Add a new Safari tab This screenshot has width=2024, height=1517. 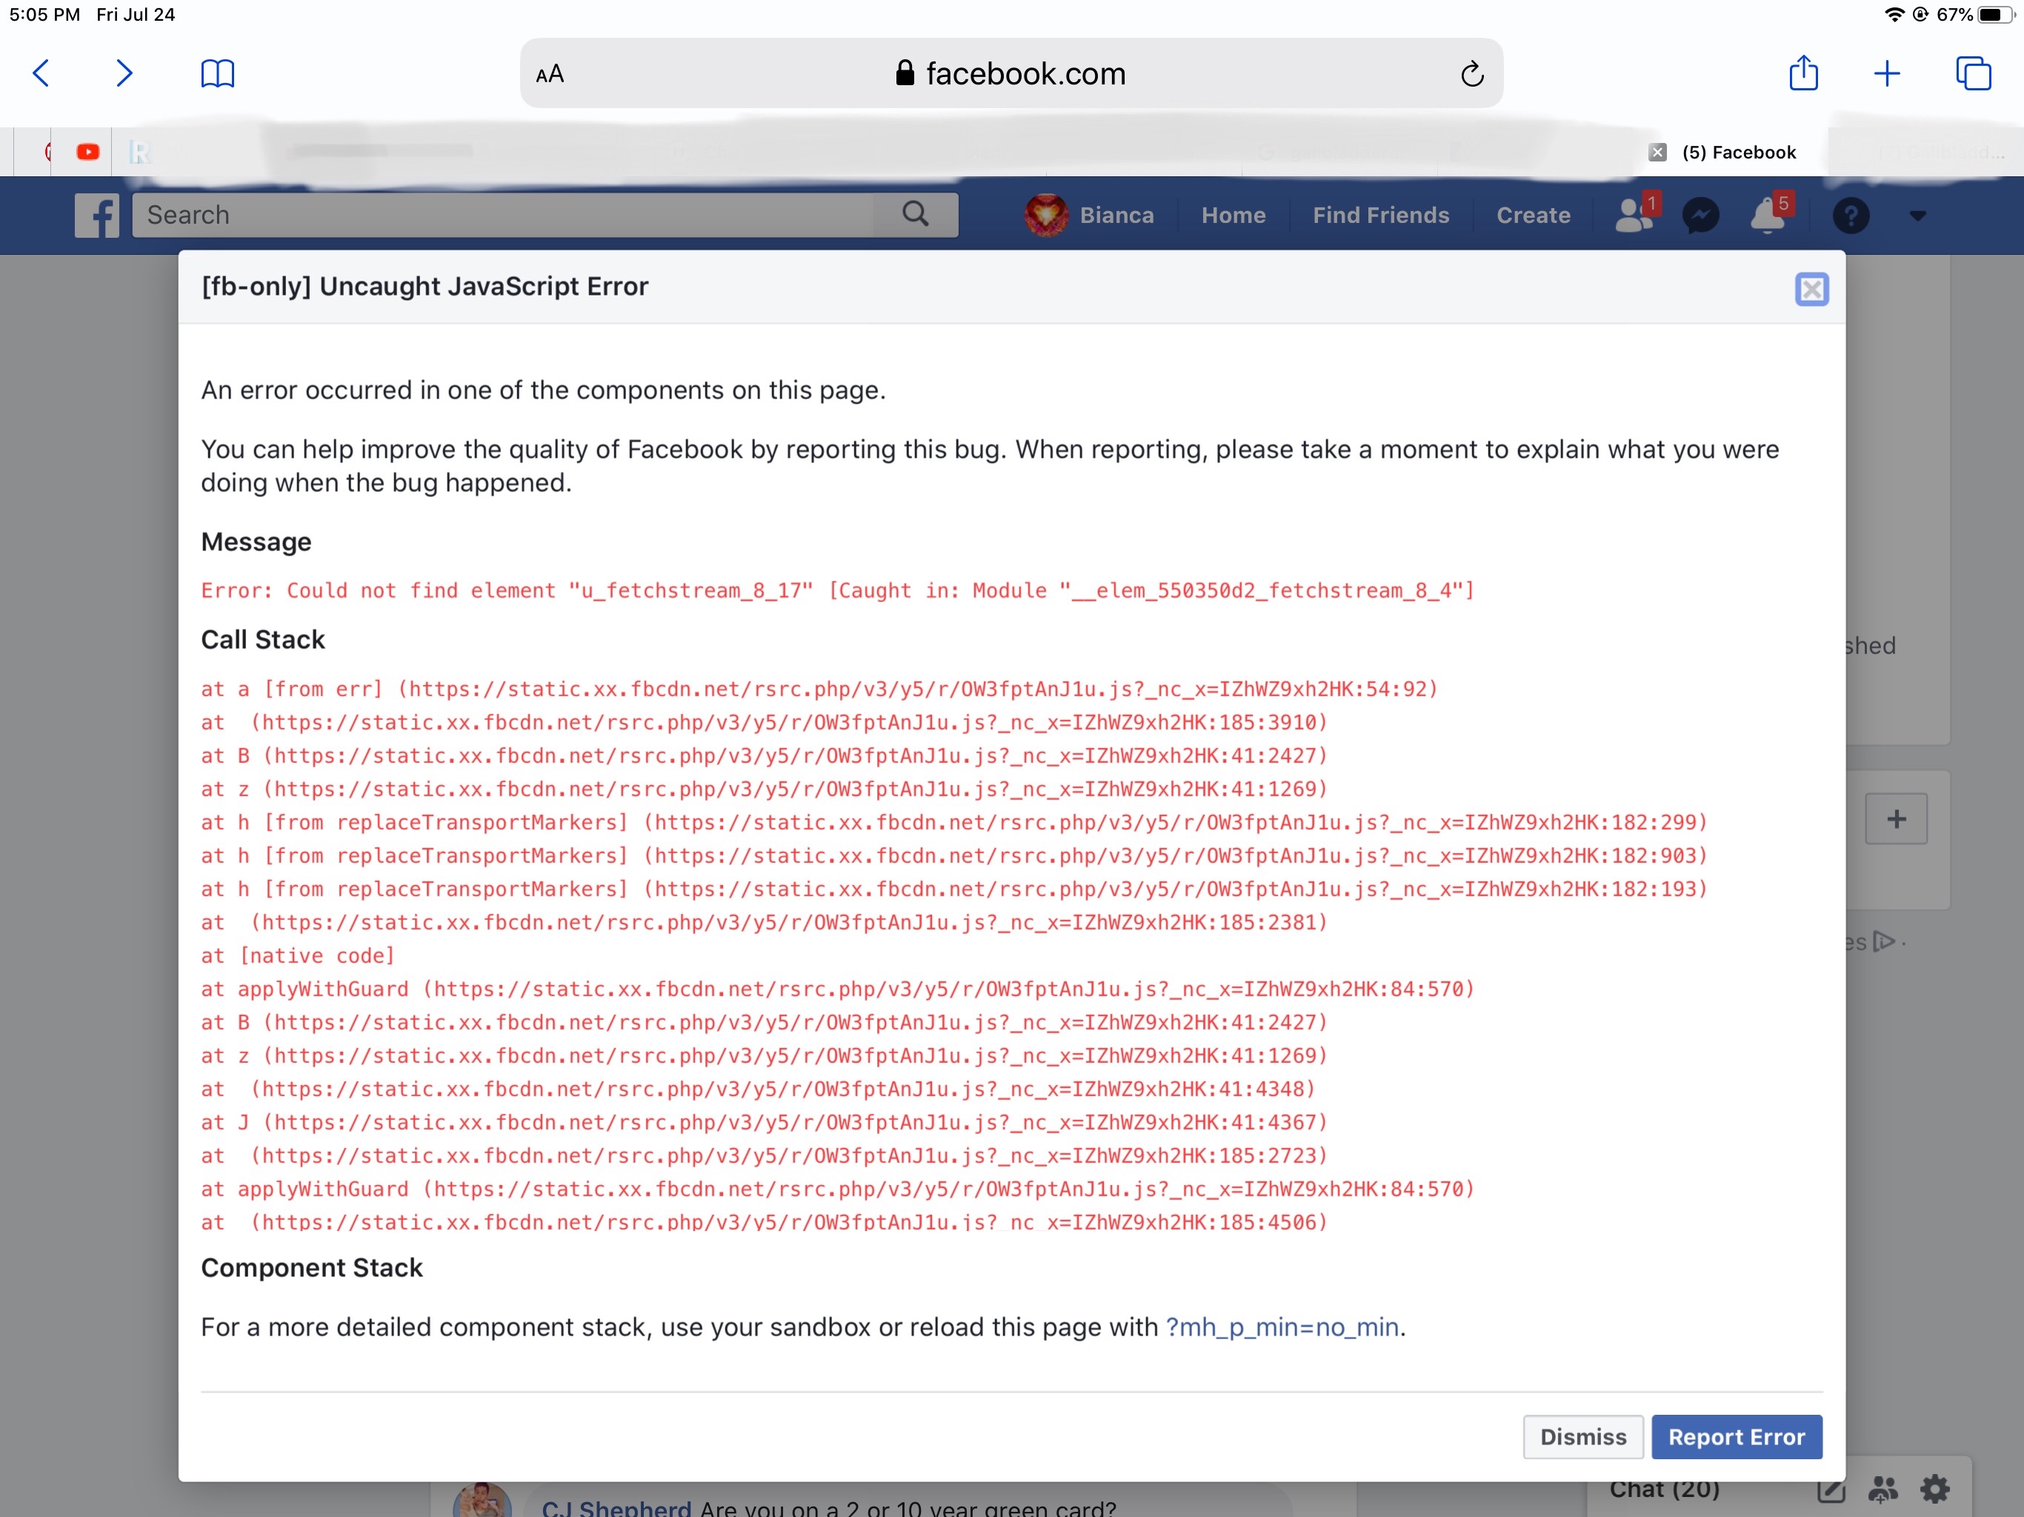pyautogui.click(x=1887, y=73)
